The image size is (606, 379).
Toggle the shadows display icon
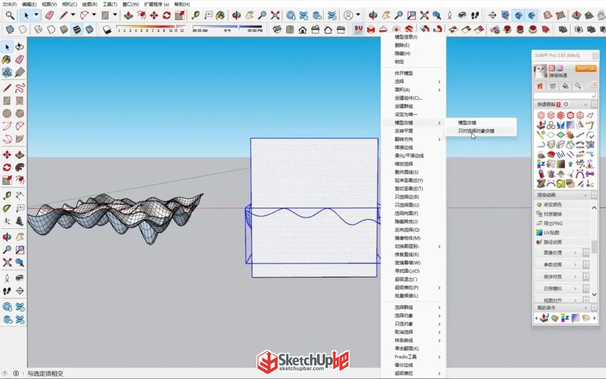pyautogui.click(x=107, y=30)
